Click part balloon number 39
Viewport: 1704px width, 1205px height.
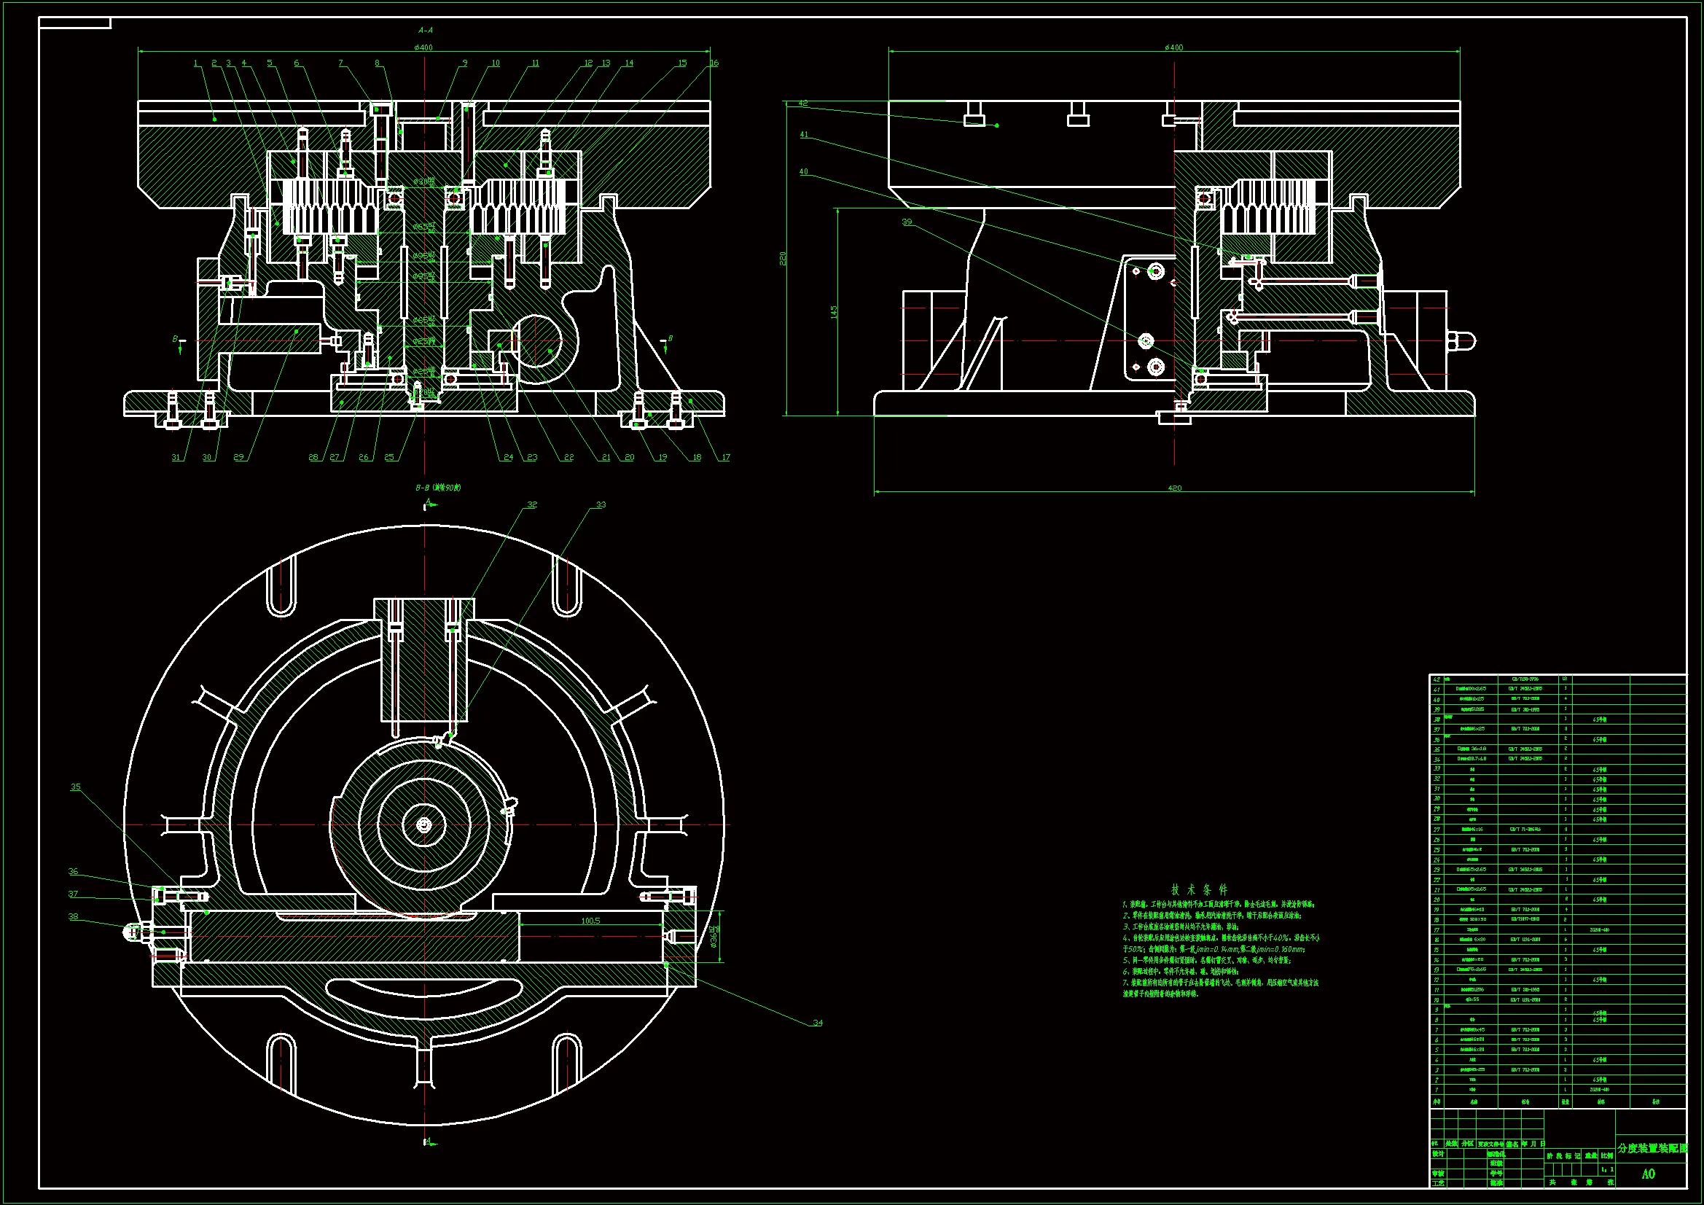(906, 222)
